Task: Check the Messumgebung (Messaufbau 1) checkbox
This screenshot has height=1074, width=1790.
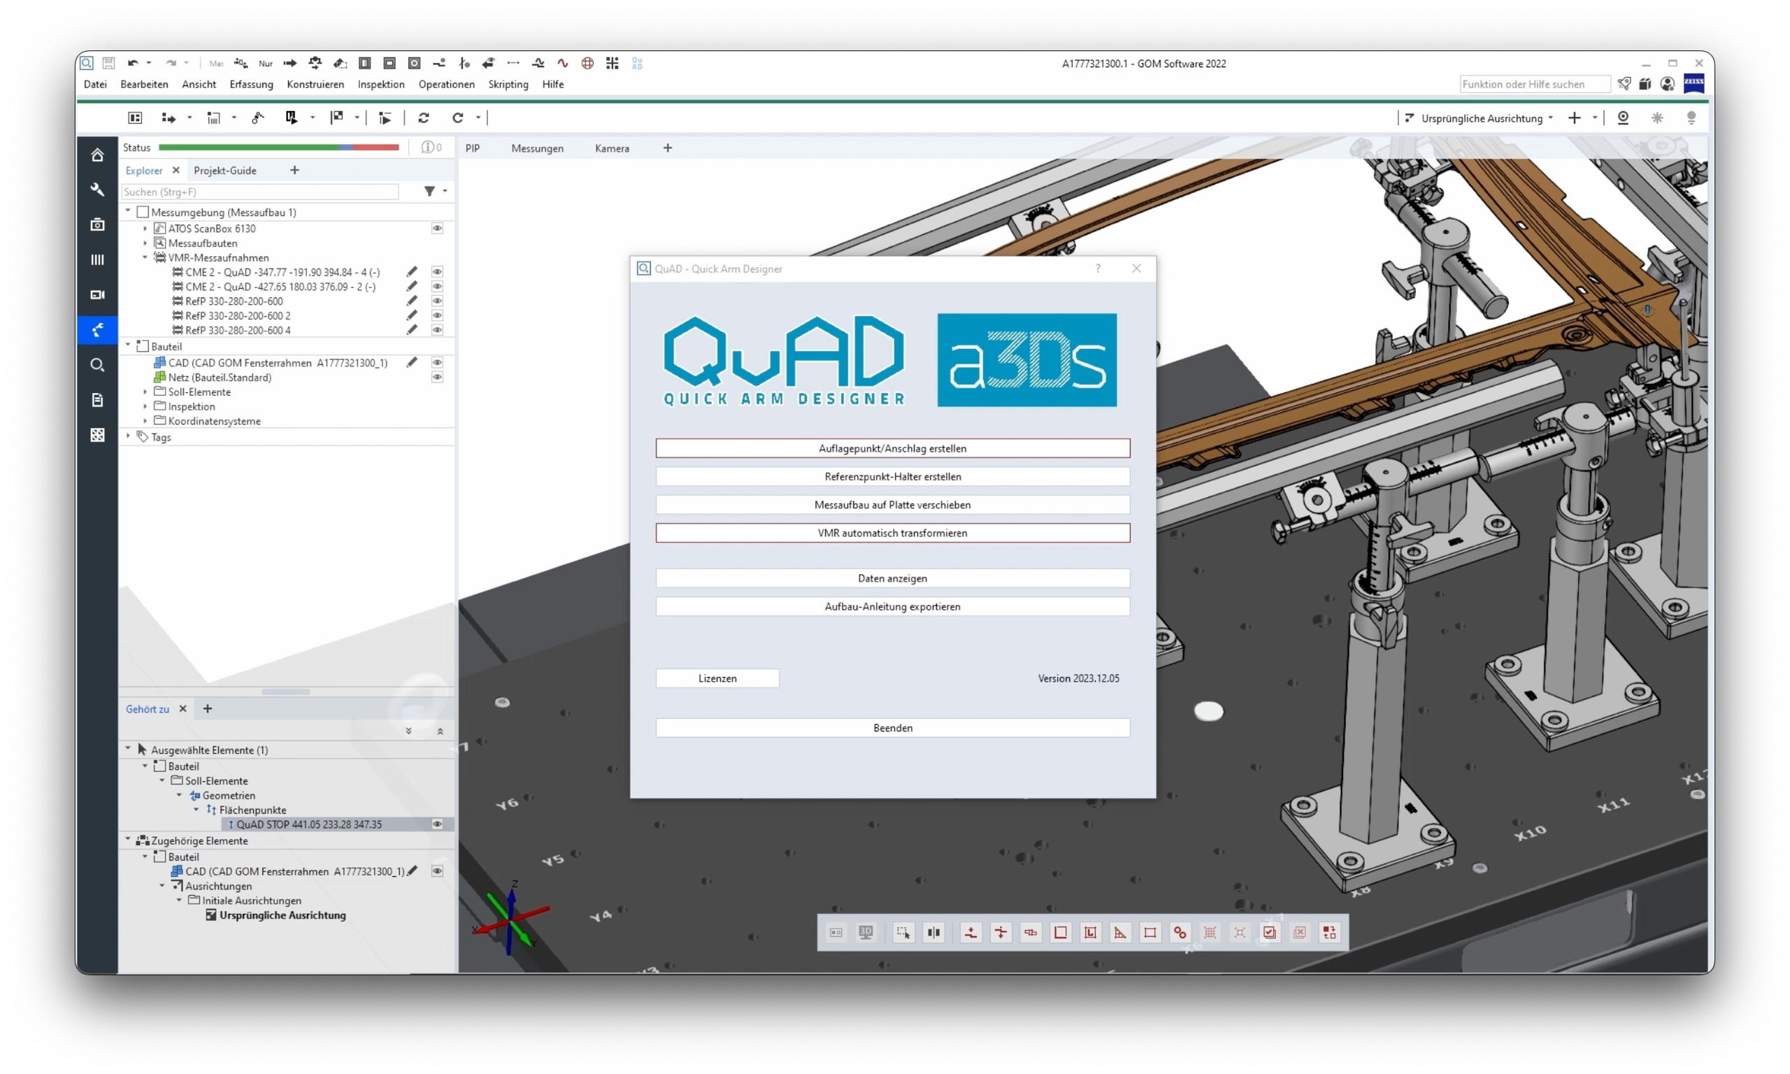Action: (143, 212)
